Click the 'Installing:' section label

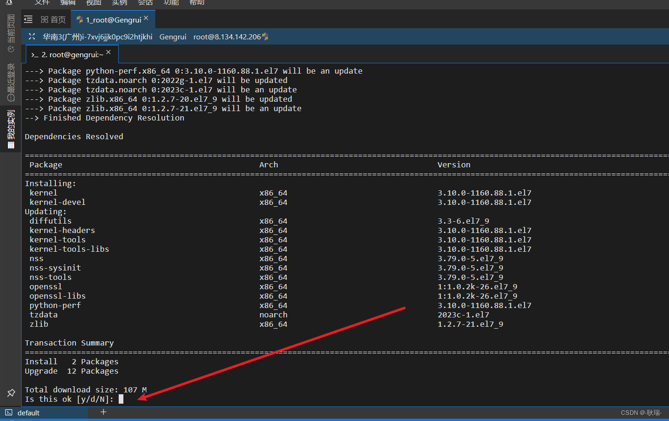pyautogui.click(x=51, y=183)
